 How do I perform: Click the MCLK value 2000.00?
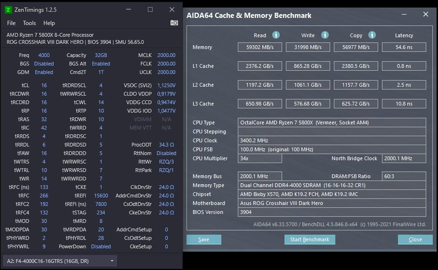[x=166, y=55]
